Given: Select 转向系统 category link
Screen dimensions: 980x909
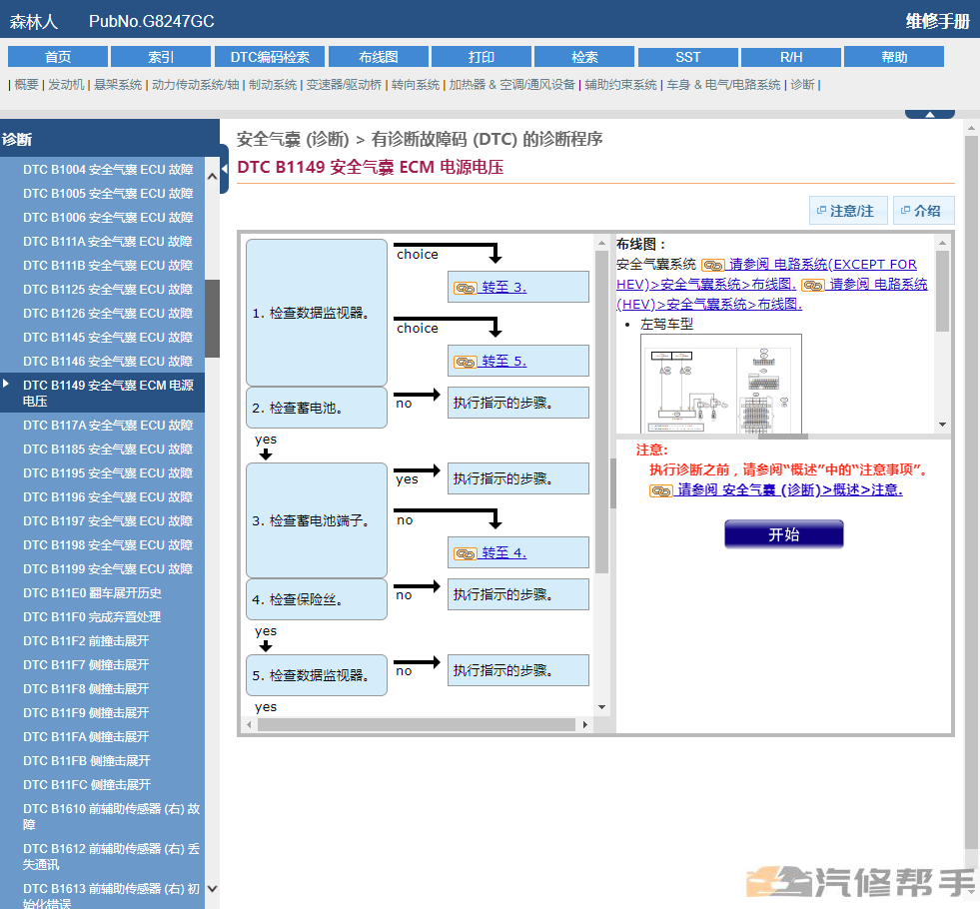Looking at the screenshot, I should [x=416, y=84].
